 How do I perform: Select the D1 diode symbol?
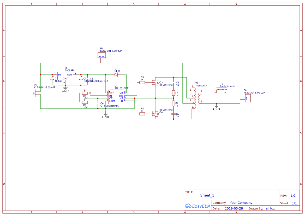point(116,75)
